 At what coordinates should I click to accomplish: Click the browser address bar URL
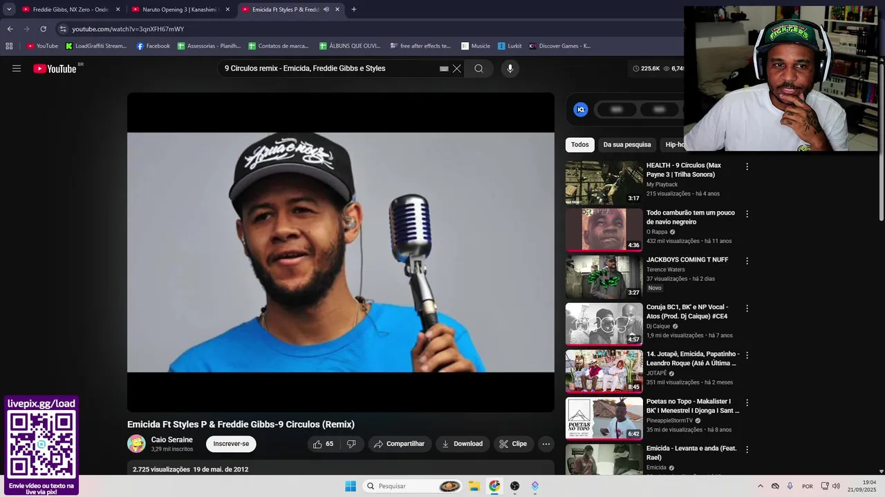coord(128,29)
